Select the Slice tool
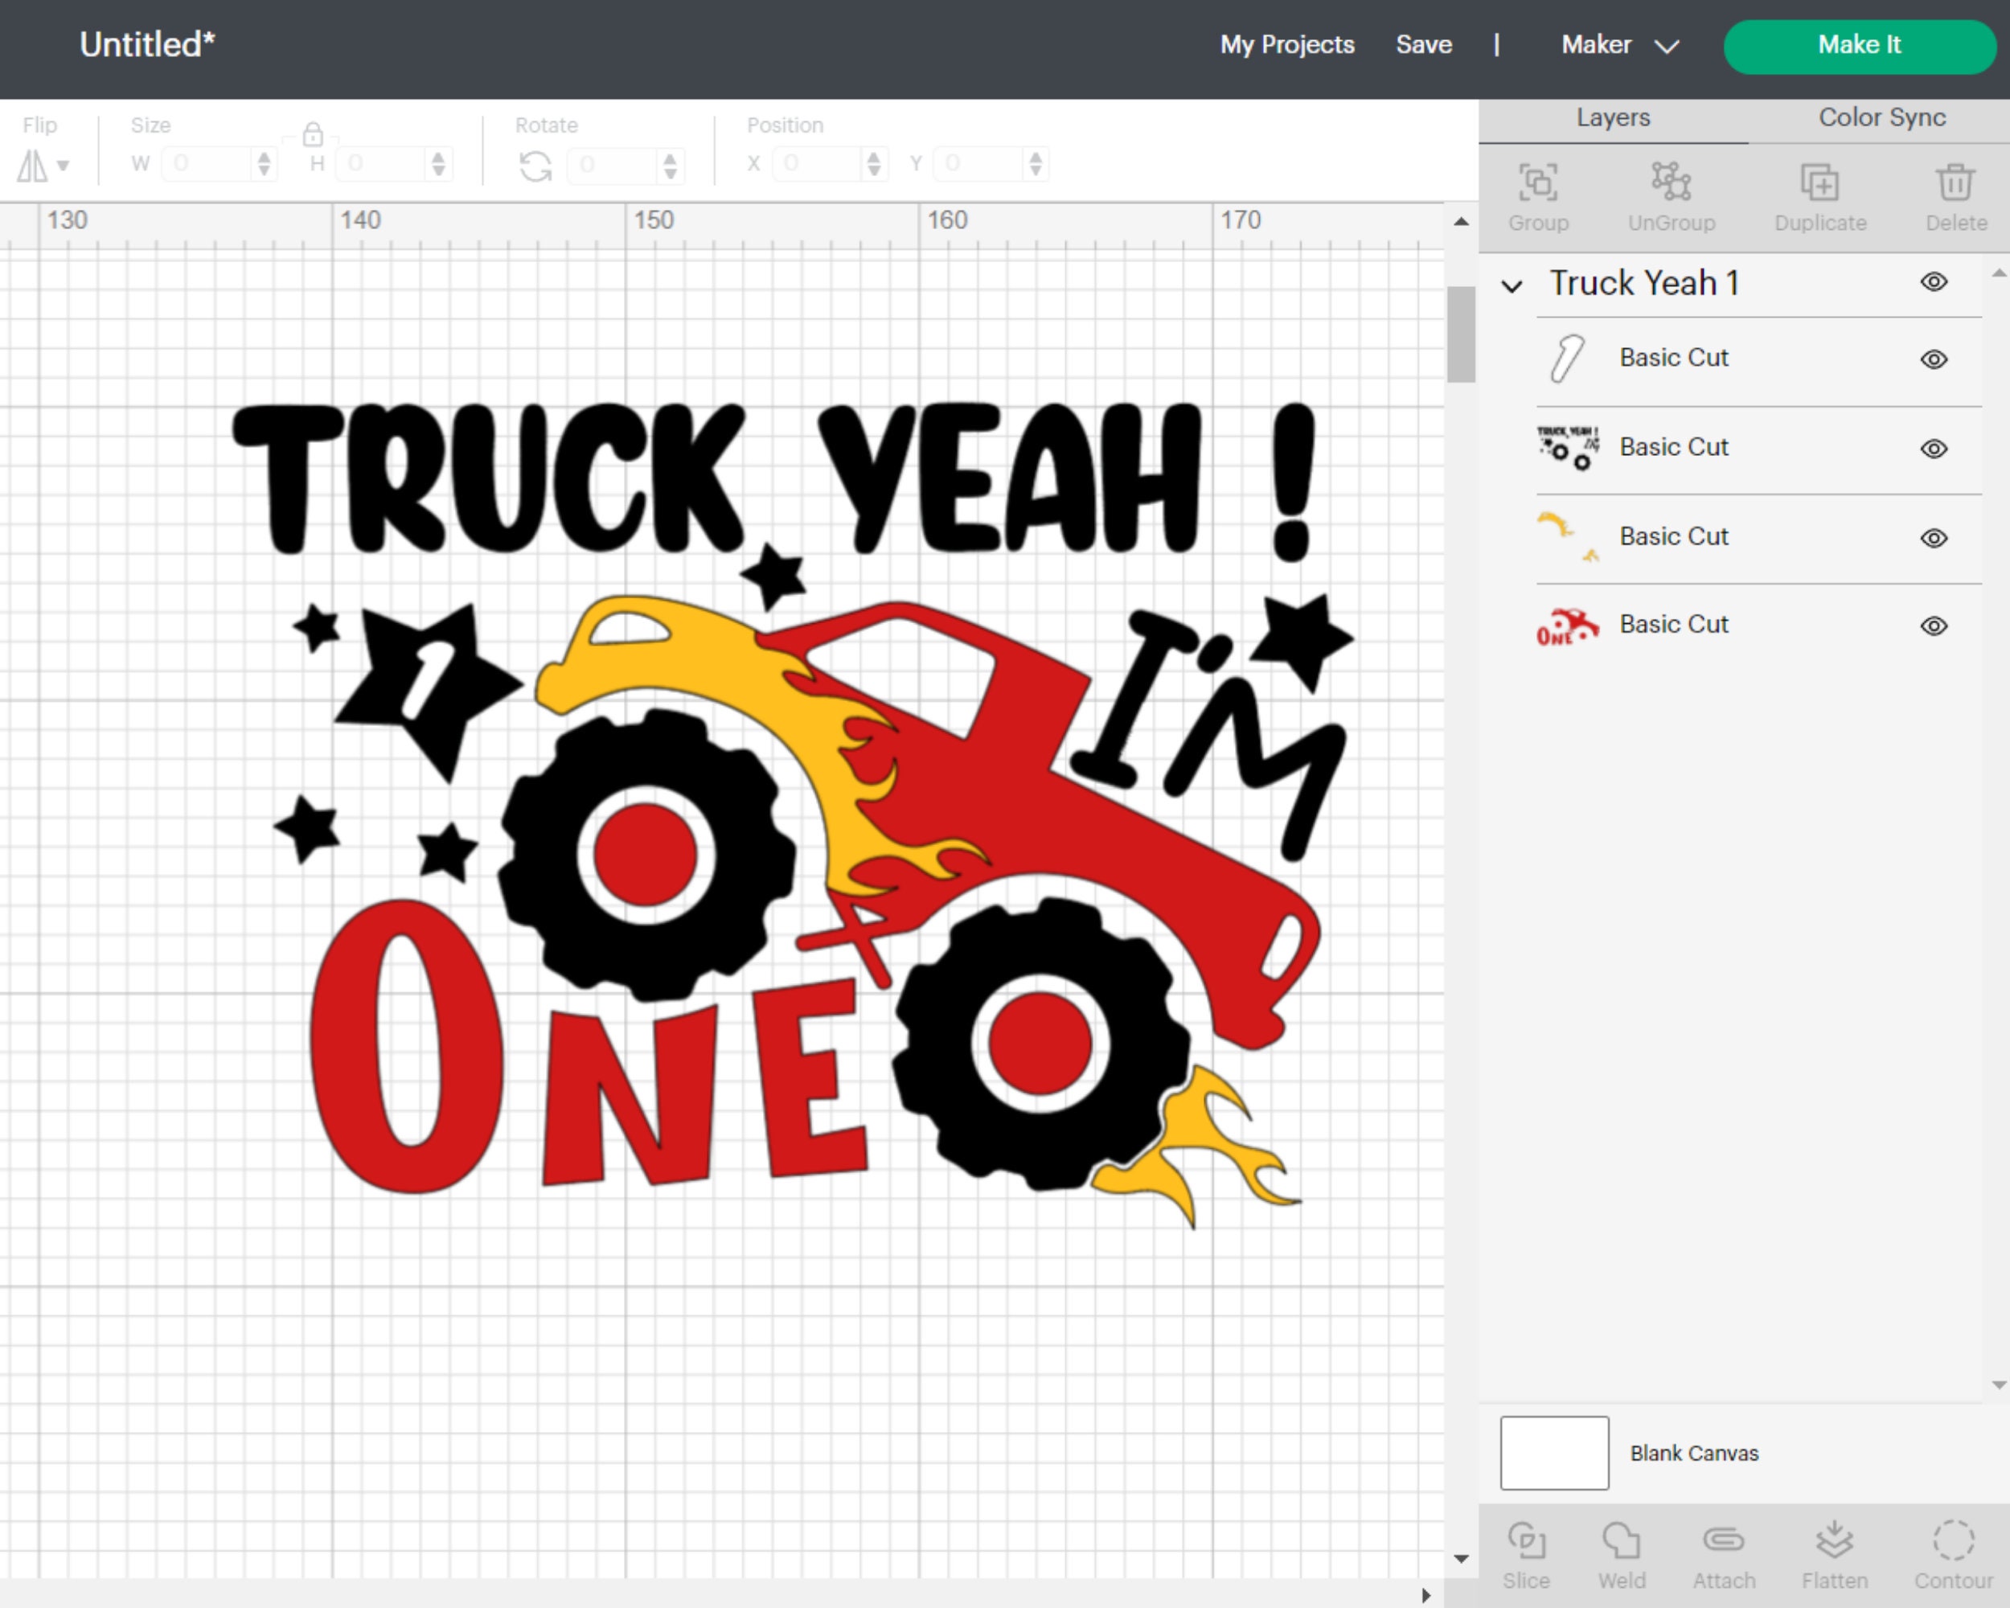This screenshot has width=2010, height=1608. (x=1526, y=1552)
